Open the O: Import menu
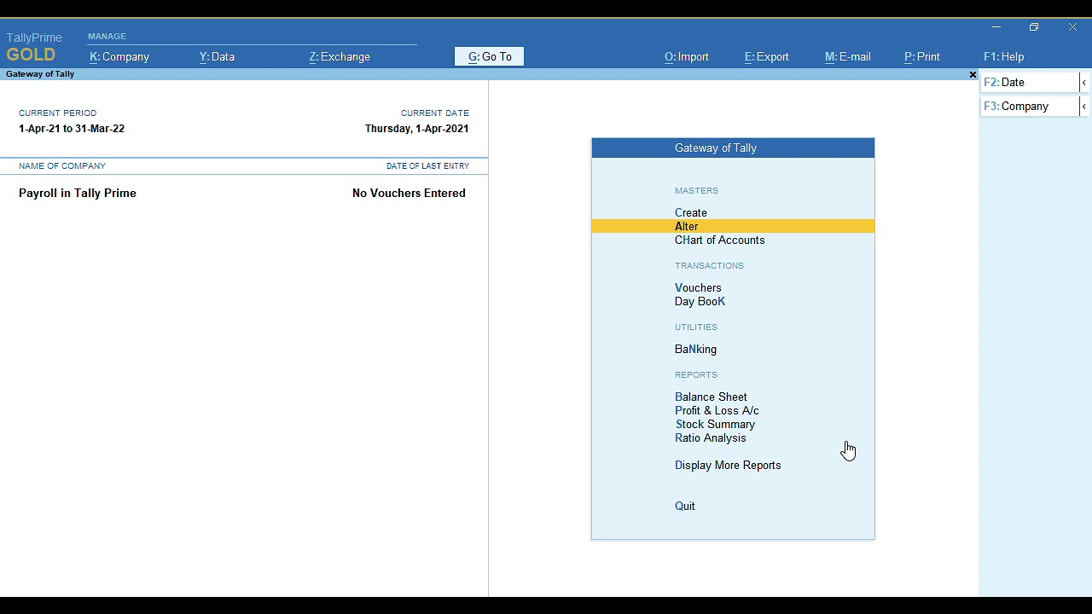The width and height of the screenshot is (1092, 614). pos(687,57)
